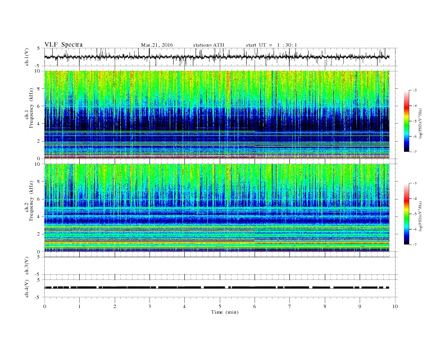The image size is (445, 344).
Task: Select the date text "Mar.21, 2016"
Action: [157, 45]
